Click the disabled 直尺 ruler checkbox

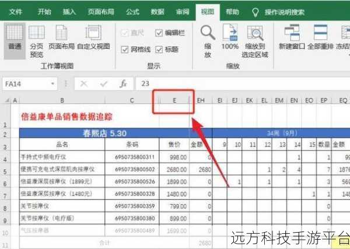click(125, 33)
